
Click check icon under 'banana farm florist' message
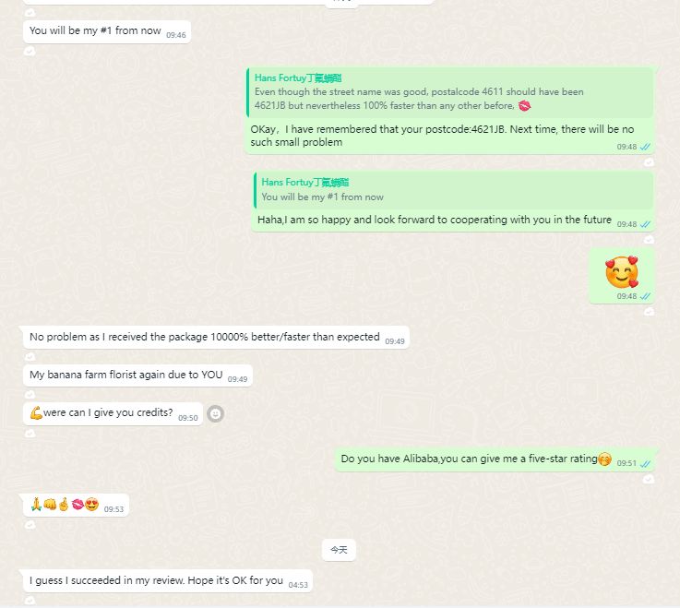(30, 395)
